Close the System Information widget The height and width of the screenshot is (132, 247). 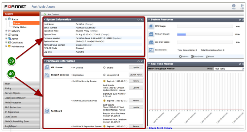point(142,20)
